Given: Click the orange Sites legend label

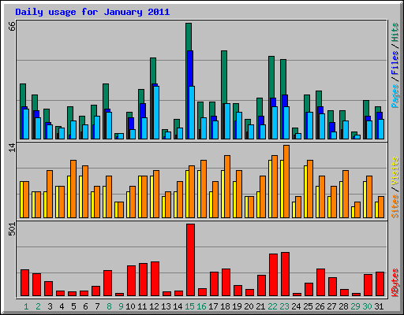Looking at the screenshot, I should pyautogui.click(x=395, y=206).
